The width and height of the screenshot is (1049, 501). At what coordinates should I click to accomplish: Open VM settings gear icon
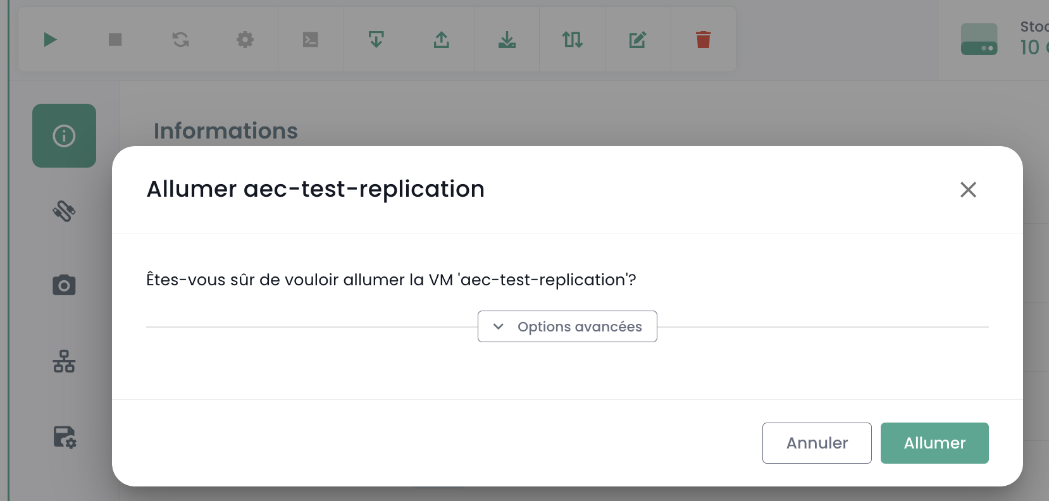click(245, 40)
